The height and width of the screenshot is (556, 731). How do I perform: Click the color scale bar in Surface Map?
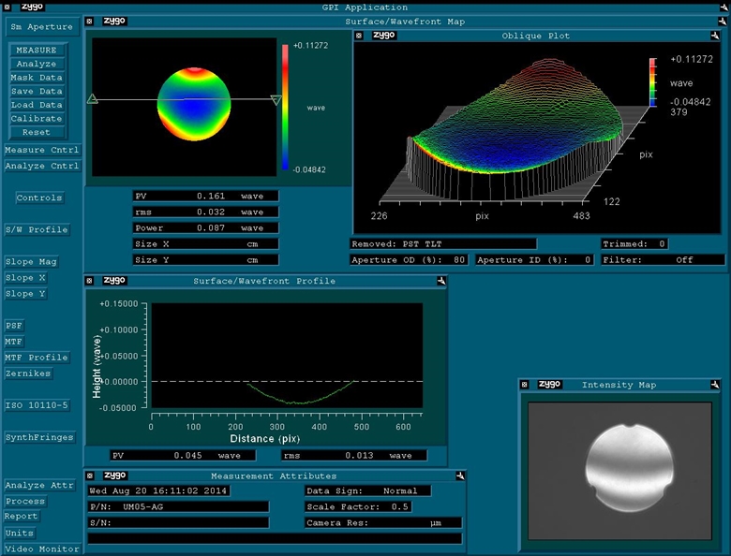click(286, 106)
